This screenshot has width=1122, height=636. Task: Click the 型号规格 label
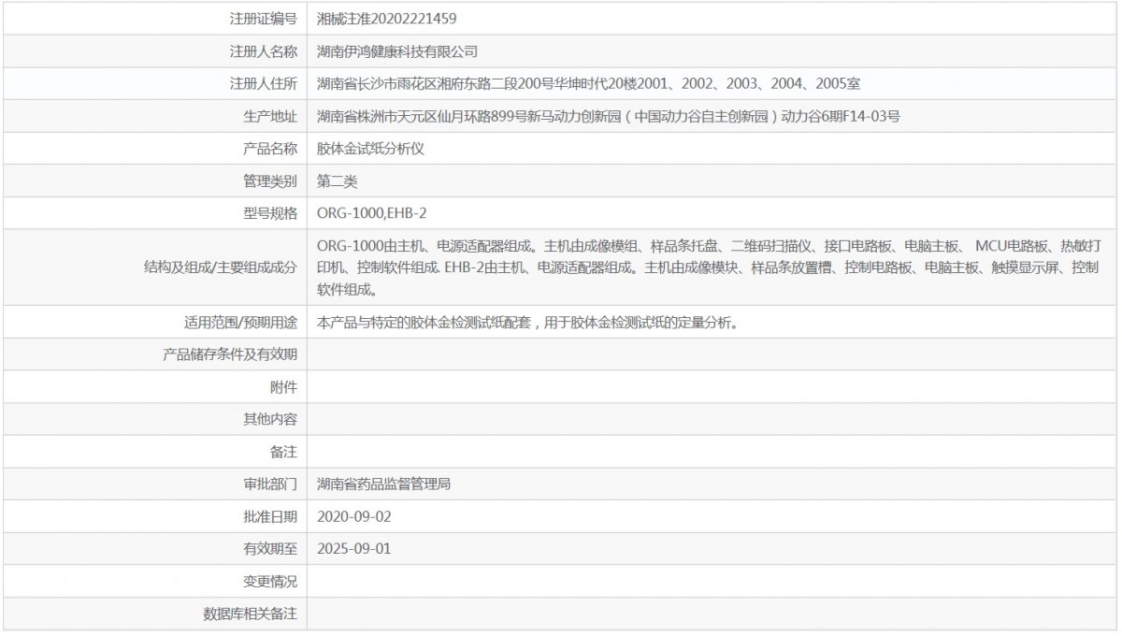click(x=270, y=213)
